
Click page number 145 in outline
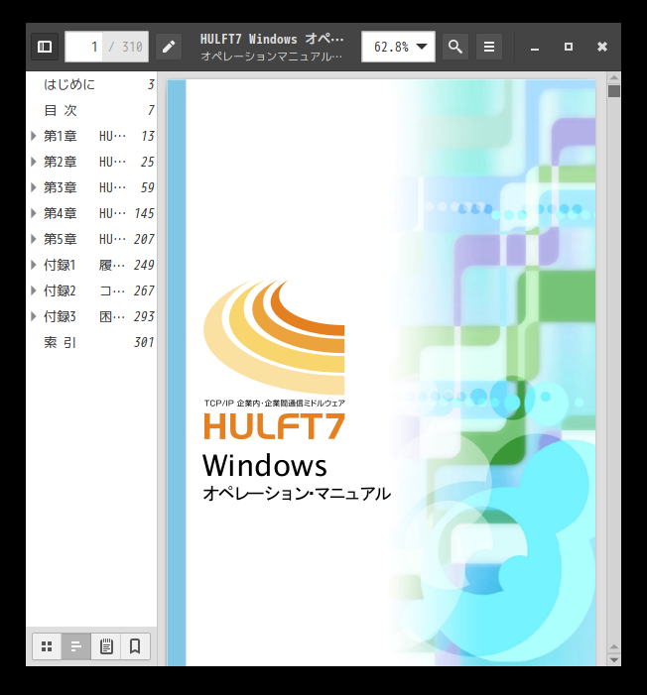[144, 213]
